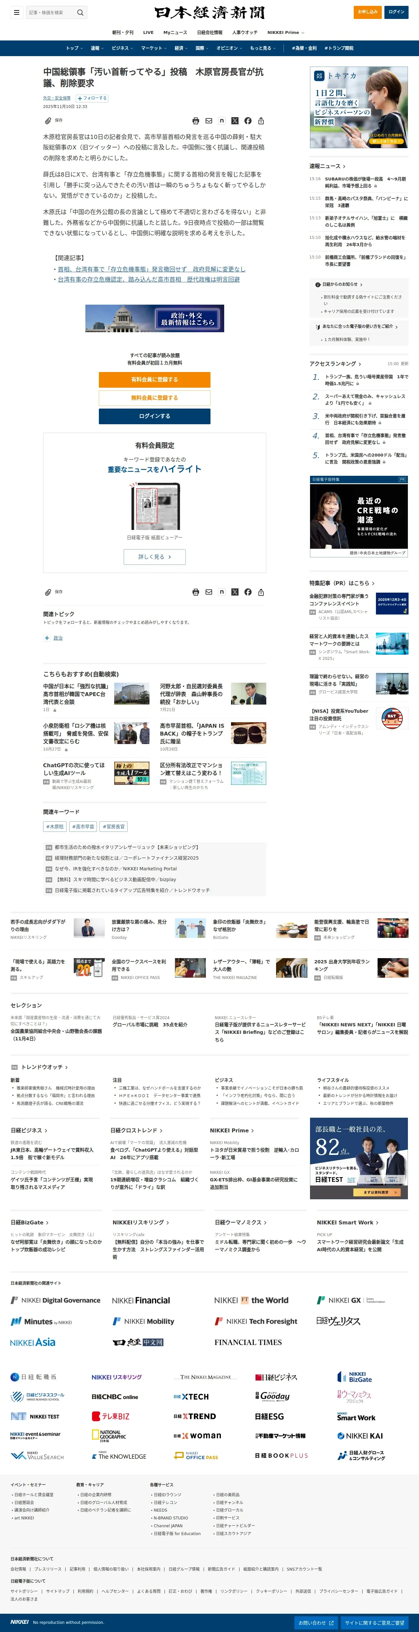Open the Myニュース header menu item
Screen dimensions: 419x1632
pos(175,32)
